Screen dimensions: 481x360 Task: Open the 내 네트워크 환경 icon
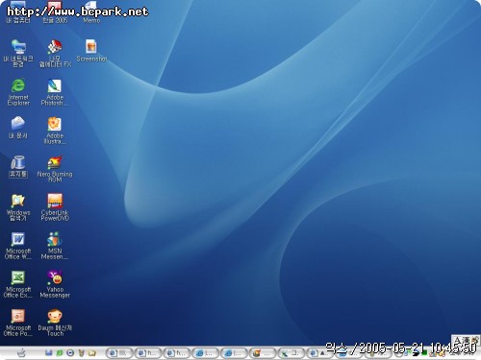click(18, 53)
